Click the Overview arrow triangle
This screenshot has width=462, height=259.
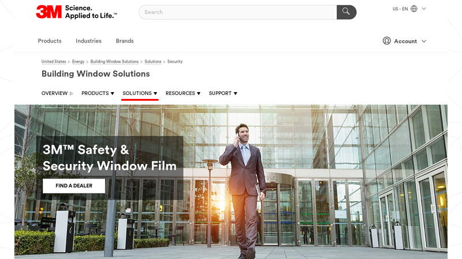click(x=71, y=93)
